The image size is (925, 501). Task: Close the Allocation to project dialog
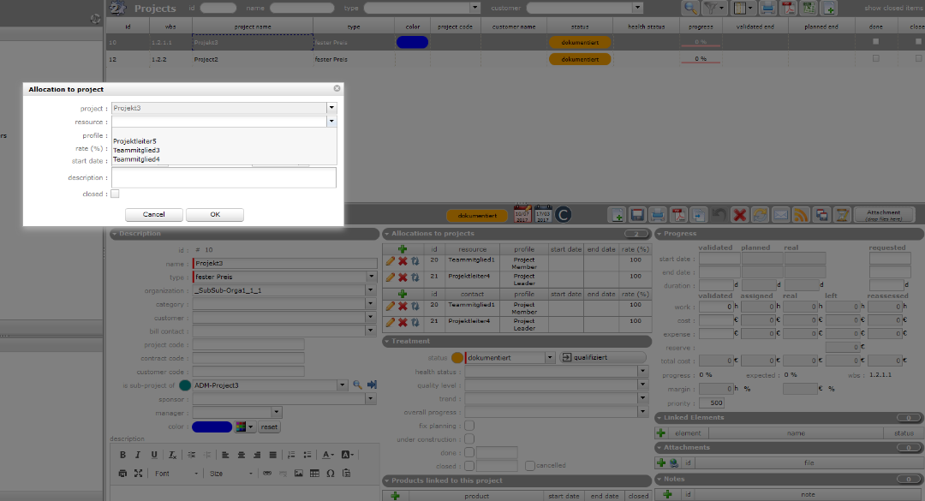(x=337, y=88)
